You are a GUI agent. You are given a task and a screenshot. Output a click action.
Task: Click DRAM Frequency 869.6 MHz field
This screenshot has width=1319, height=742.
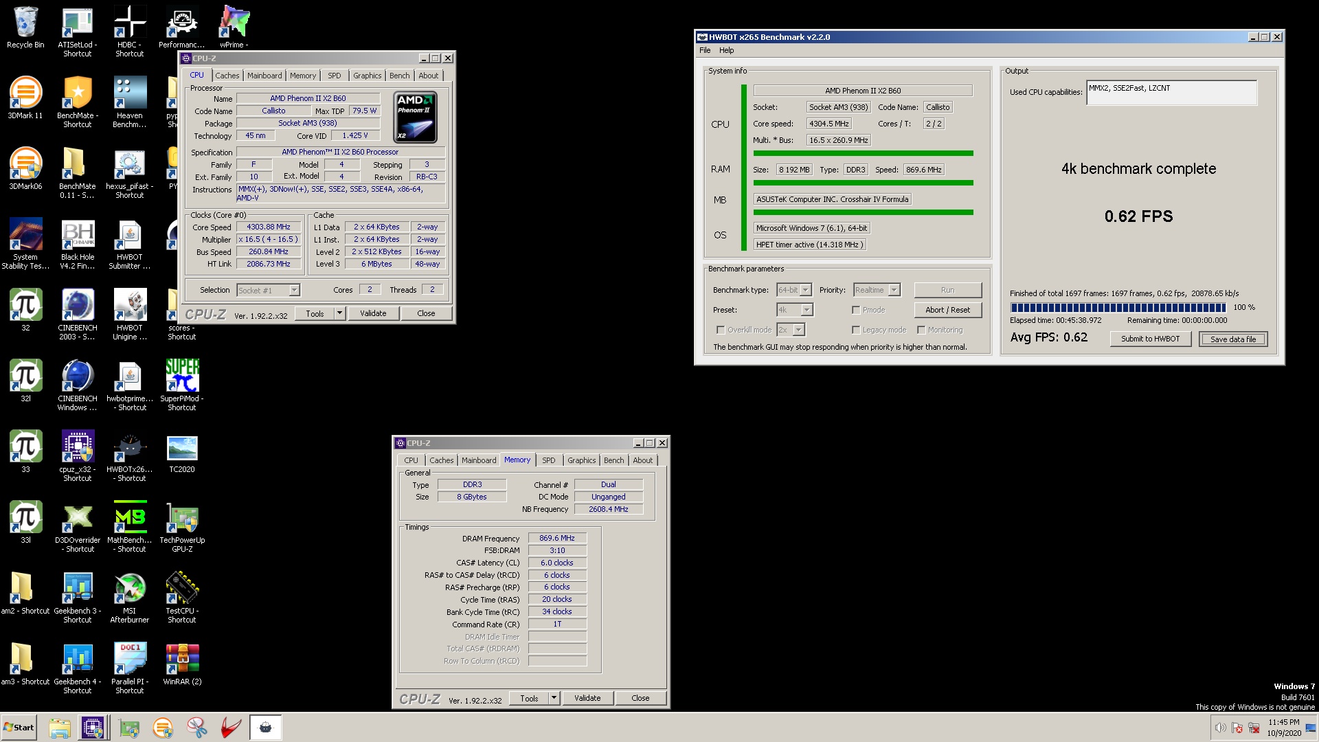pos(557,538)
